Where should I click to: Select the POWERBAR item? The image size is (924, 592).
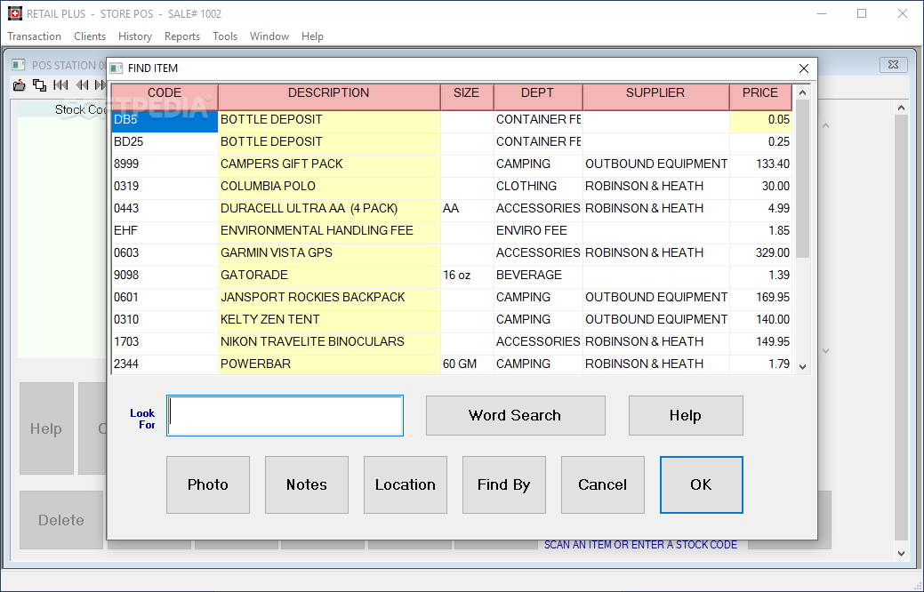329,364
